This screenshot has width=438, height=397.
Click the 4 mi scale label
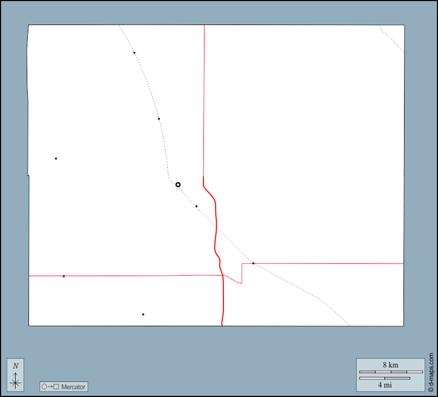(385, 385)
